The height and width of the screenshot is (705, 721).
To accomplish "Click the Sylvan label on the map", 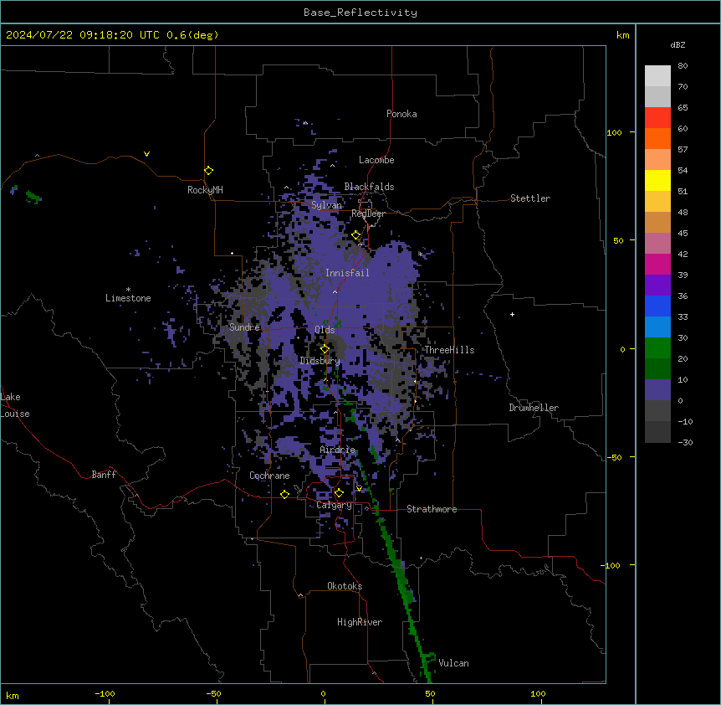I will click(x=326, y=205).
